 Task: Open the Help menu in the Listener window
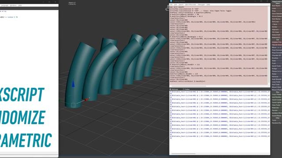(208, 4)
